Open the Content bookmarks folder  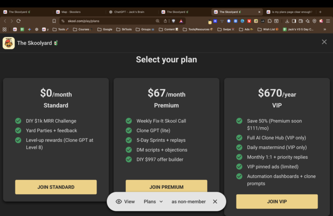pyautogui.click(x=169, y=30)
